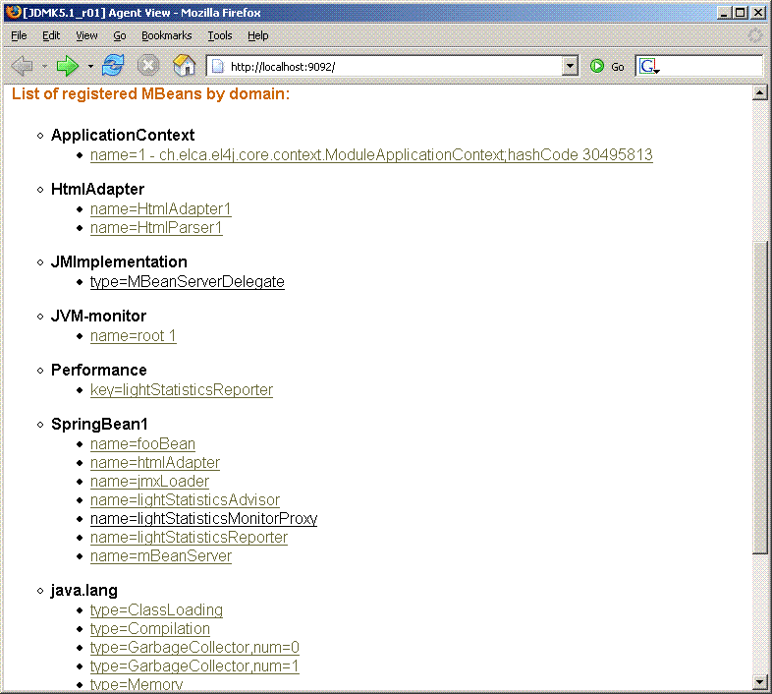This screenshot has width=772, height=694.
Task: Click the green Forward arrow
Action: [68, 66]
